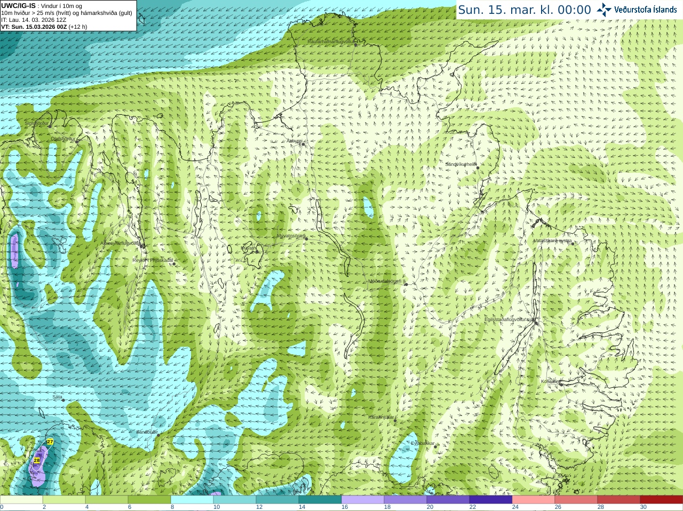Click the Reykir í Fnjóskadal station dot
Image resolution: width=683 pixels, height=511 pixels.
[x=174, y=264]
